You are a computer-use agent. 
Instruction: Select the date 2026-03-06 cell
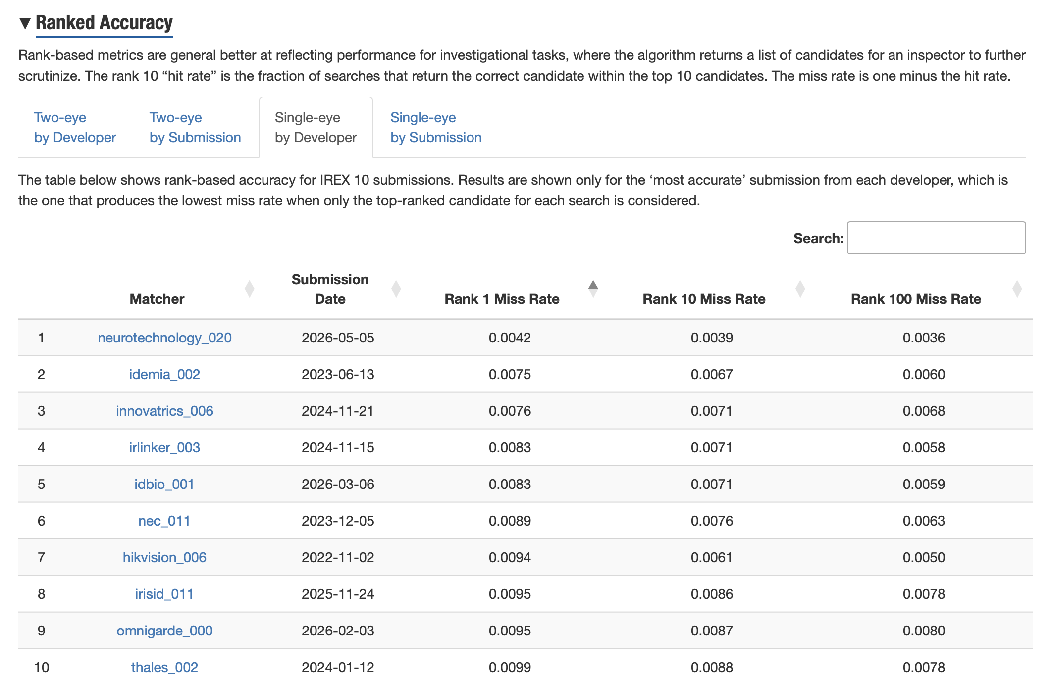(338, 484)
